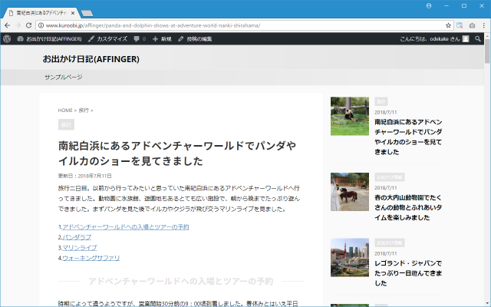Open comments bubble in admin bar
The width and height of the screenshot is (491, 307).
(140, 39)
